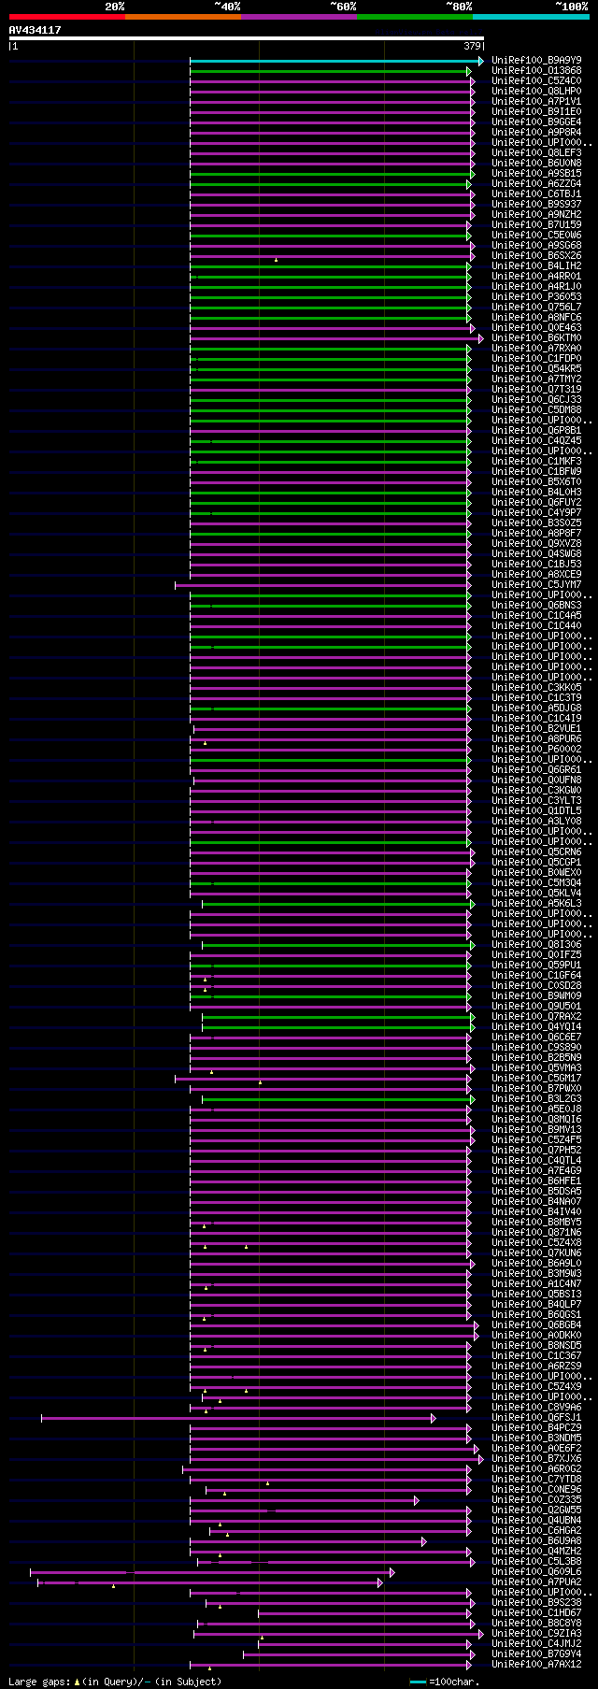The width and height of the screenshot is (598, 1689).
Task: Click the cyan =100char. scale legend
Action: point(445,1682)
